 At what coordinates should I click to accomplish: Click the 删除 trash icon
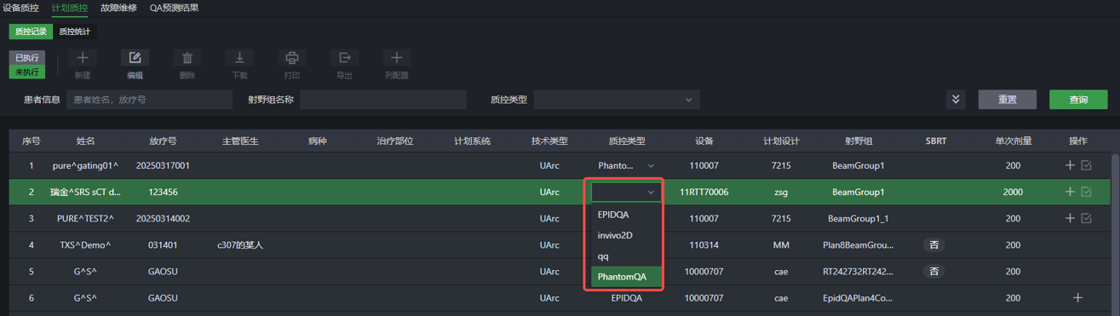(187, 58)
